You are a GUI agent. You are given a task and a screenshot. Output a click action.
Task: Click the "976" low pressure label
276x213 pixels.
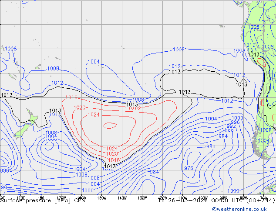188,168
